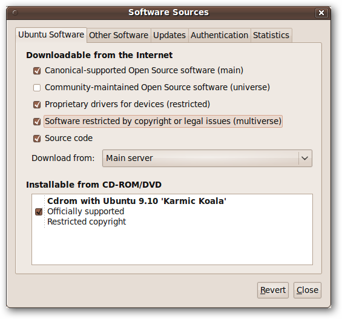The width and height of the screenshot is (342, 319).
Task: Select the Statistics tab
Action: pyautogui.click(x=271, y=35)
